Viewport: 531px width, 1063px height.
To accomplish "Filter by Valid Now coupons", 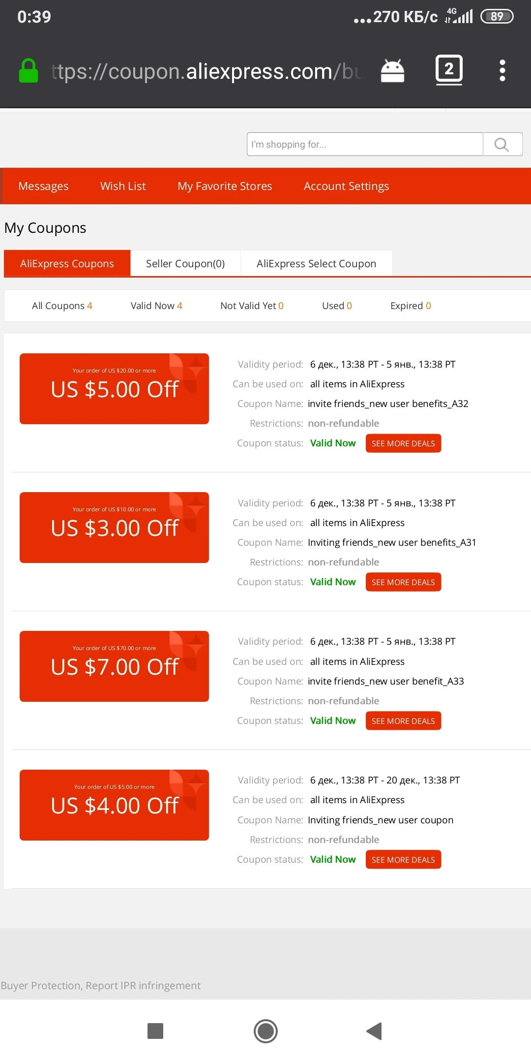I will [156, 306].
